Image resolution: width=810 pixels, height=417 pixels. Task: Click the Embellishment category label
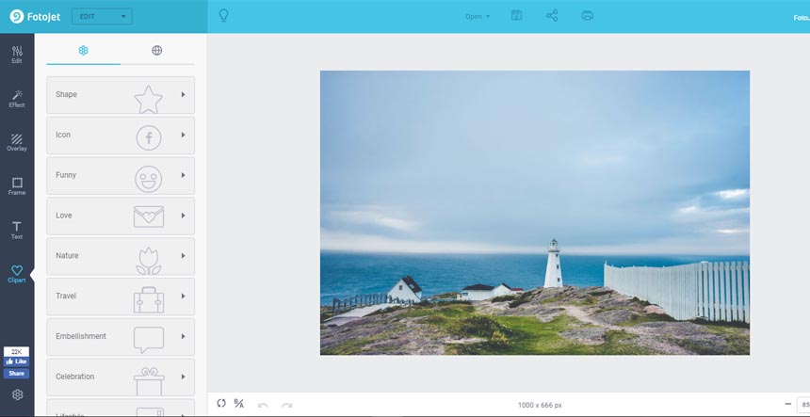click(81, 336)
